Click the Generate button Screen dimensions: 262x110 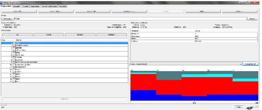[129, 11]
